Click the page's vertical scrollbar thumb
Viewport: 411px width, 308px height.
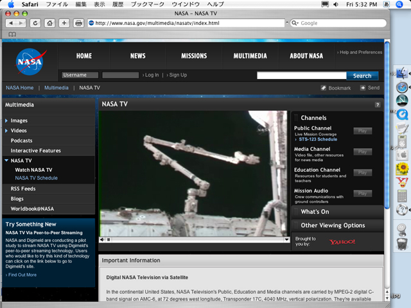387,125
